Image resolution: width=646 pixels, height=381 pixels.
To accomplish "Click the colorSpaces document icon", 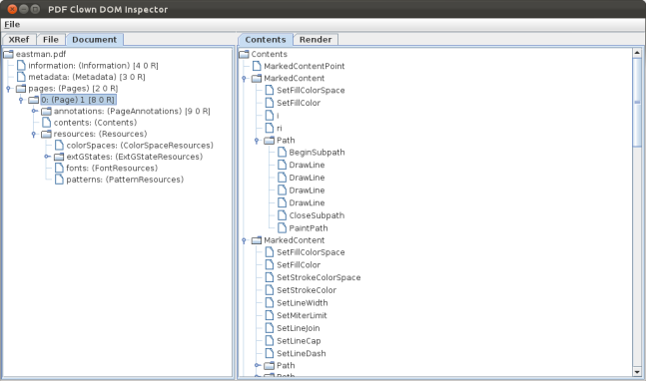I will (59, 146).
